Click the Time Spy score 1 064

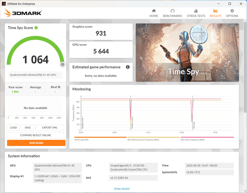36,59
